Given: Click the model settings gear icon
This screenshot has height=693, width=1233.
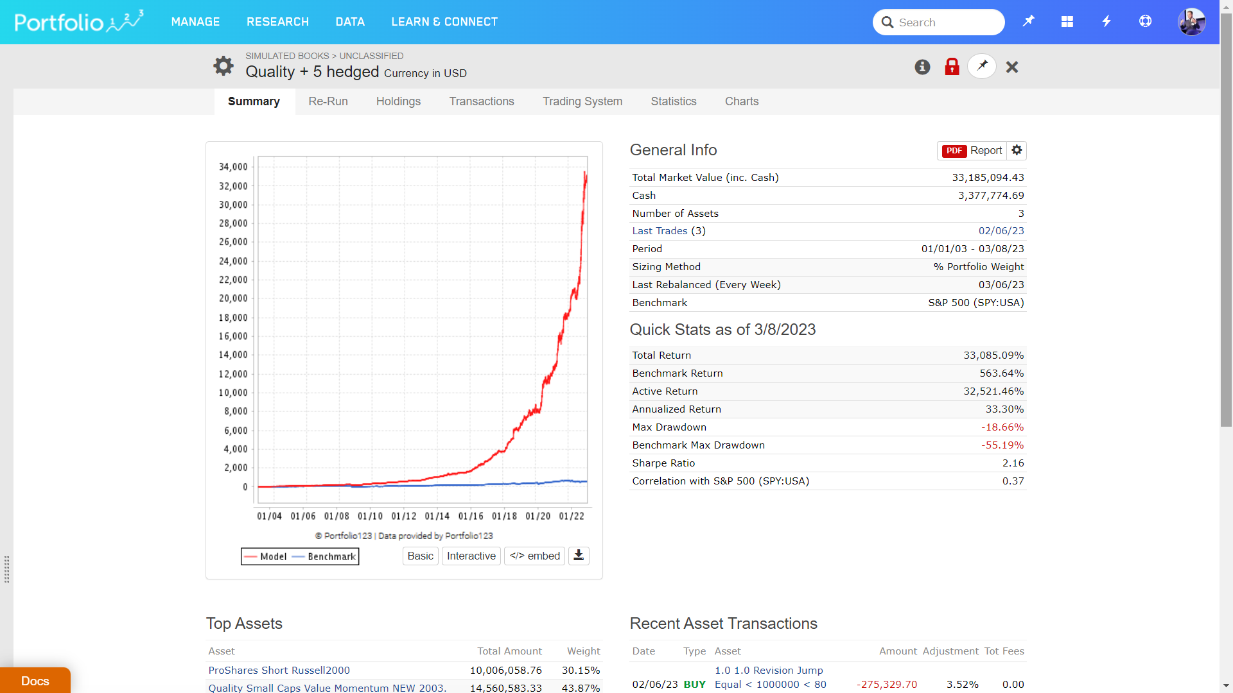Looking at the screenshot, I should click(223, 65).
